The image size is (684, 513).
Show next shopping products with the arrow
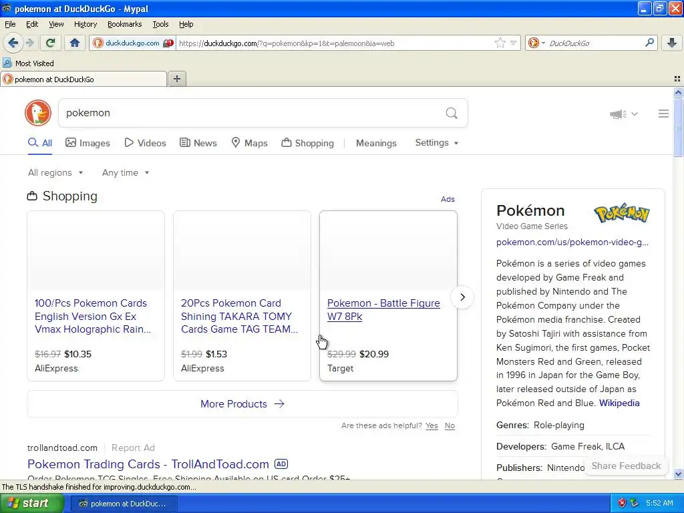click(462, 297)
